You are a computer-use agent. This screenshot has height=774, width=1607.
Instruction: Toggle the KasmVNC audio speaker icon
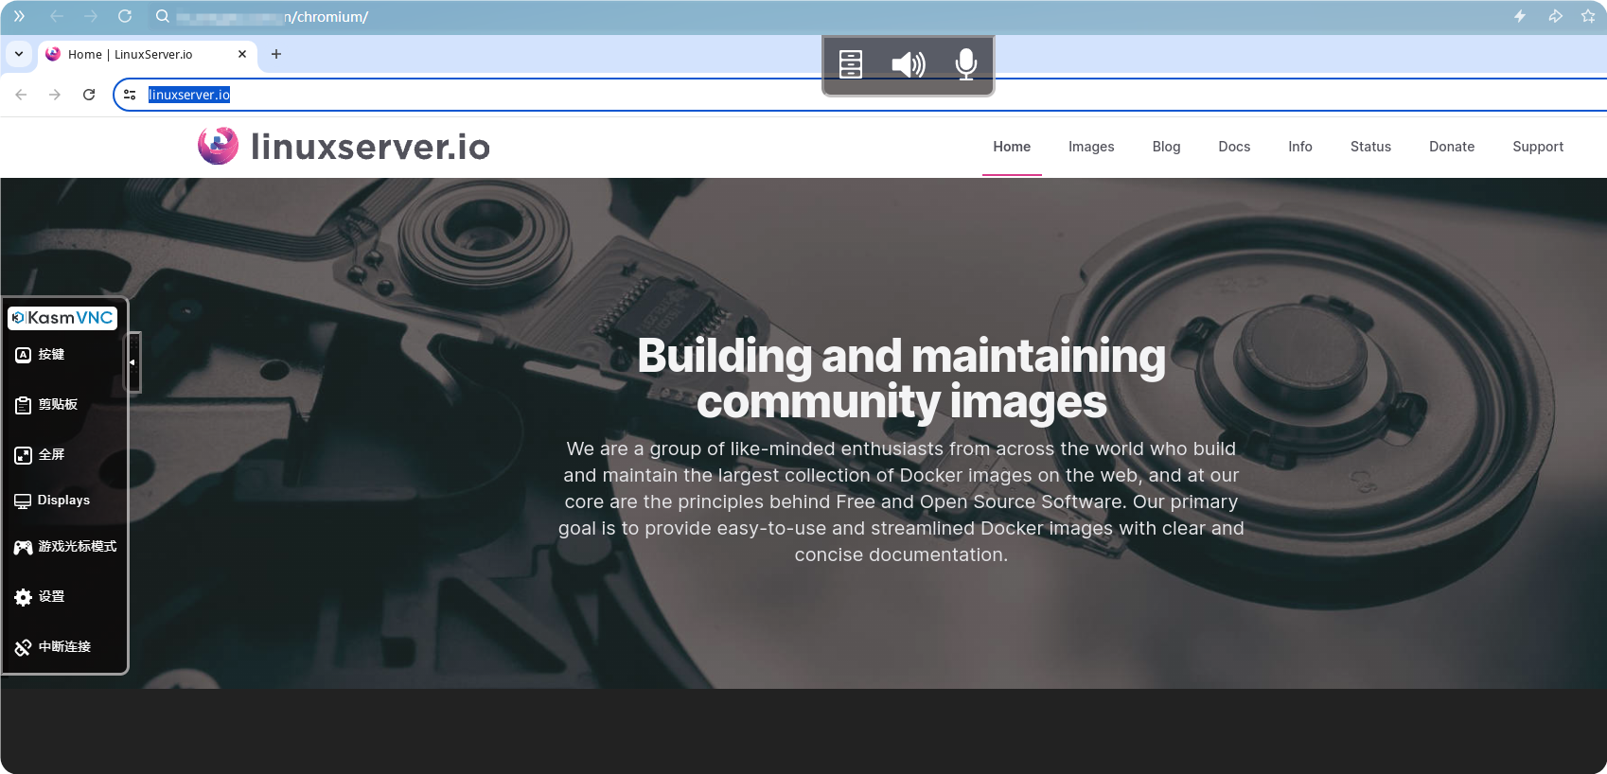(x=908, y=64)
